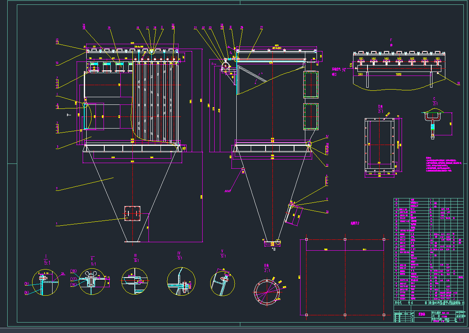This screenshot has height=333, width=469.
Task: Click the 1650 dimension in F view
Action: [398, 74]
